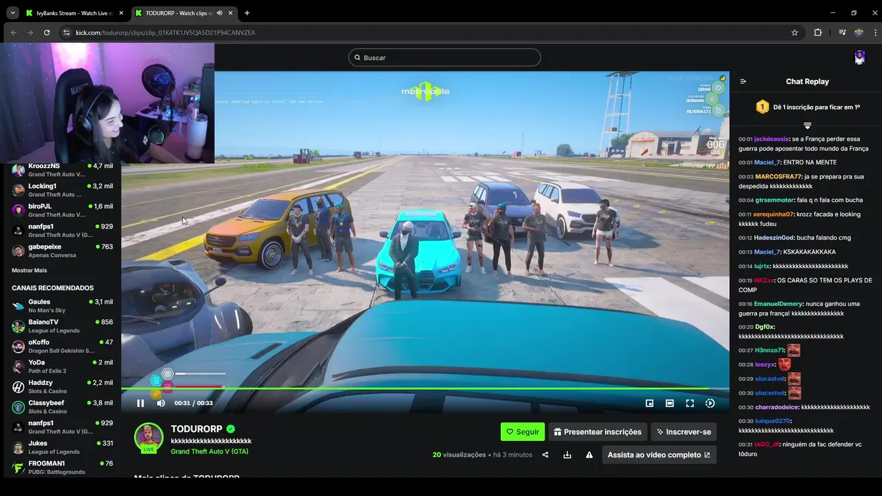Screen dimensions: 882x496
Task: Open the player playback settings icon
Action: (710, 403)
